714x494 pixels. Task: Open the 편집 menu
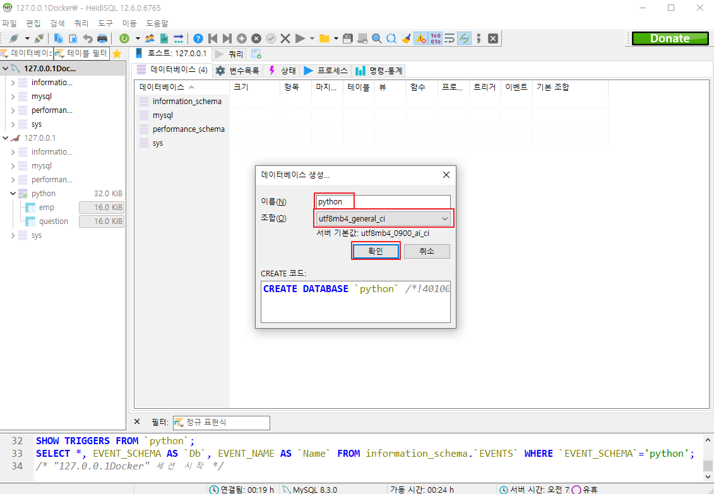(x=33, y=23)
